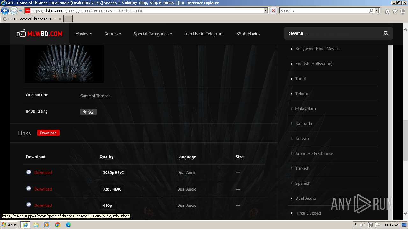Click the search magnifier in IE search box
The height and width of the screenshot is (229, 408).
tap(371, 10)
